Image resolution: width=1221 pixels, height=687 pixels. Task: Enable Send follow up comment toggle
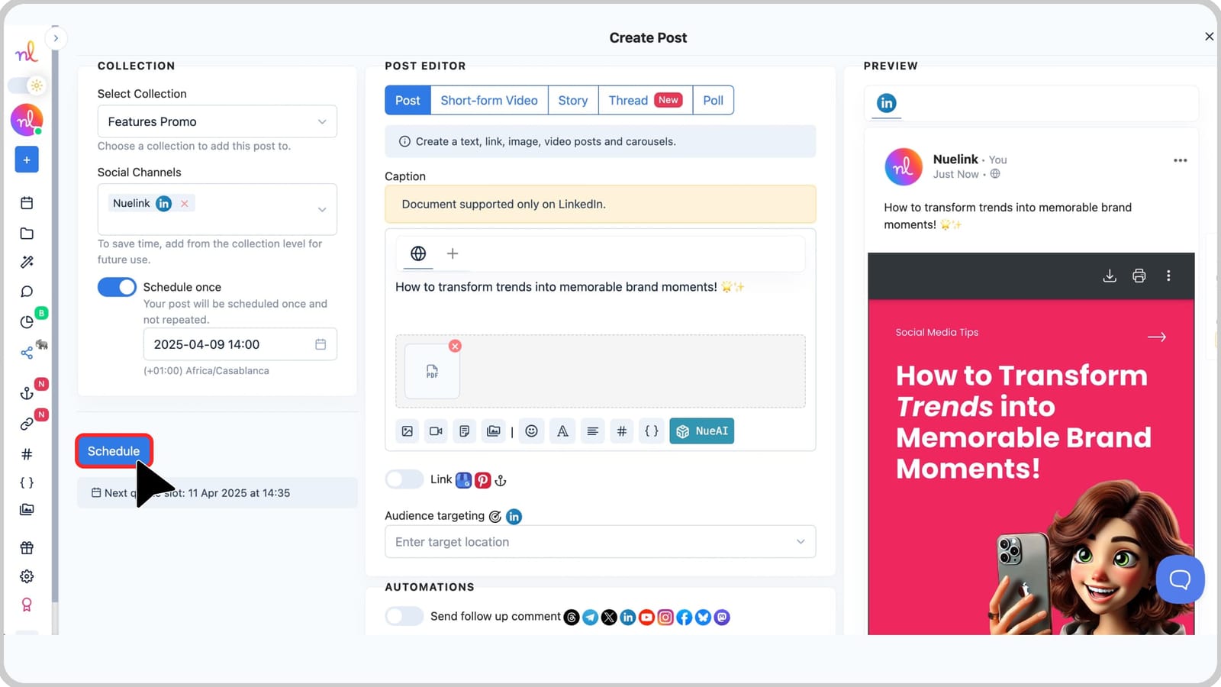pos(404,616)
